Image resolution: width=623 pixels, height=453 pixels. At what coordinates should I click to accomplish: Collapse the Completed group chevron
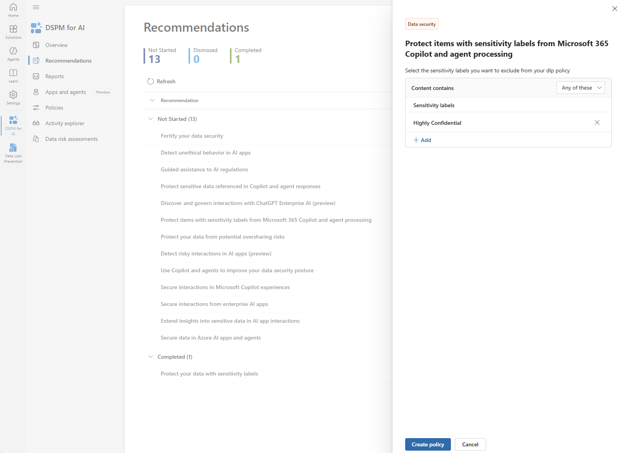[151, 357]
